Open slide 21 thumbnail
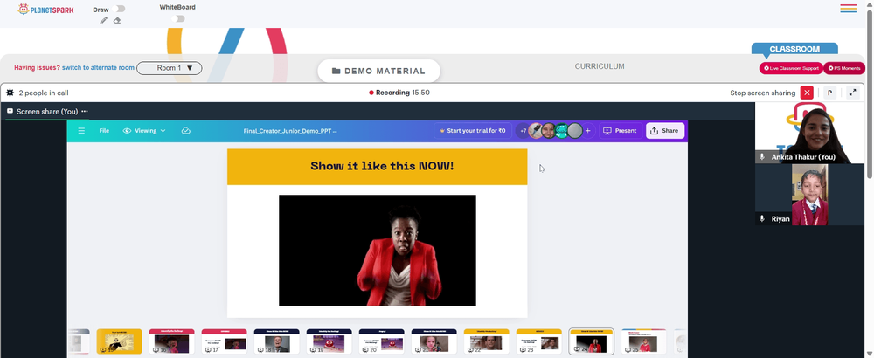The width and height of the screenshot is (874, 358). tap(434, 341)
